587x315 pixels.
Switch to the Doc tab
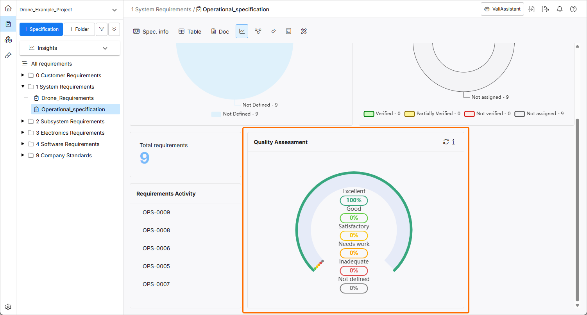(220, 31)
